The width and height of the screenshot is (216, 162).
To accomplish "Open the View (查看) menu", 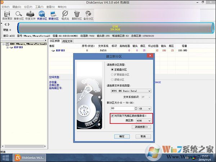I will [50, 7].
